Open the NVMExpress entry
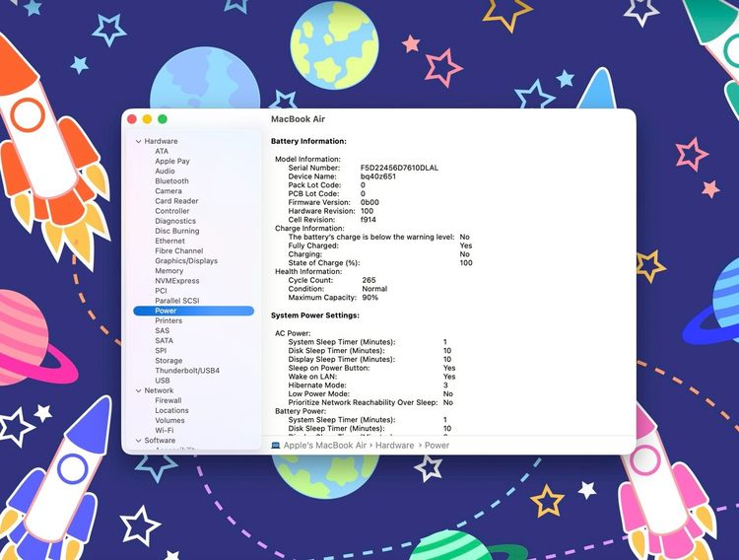The image size is (739, 560). [177, 281]
